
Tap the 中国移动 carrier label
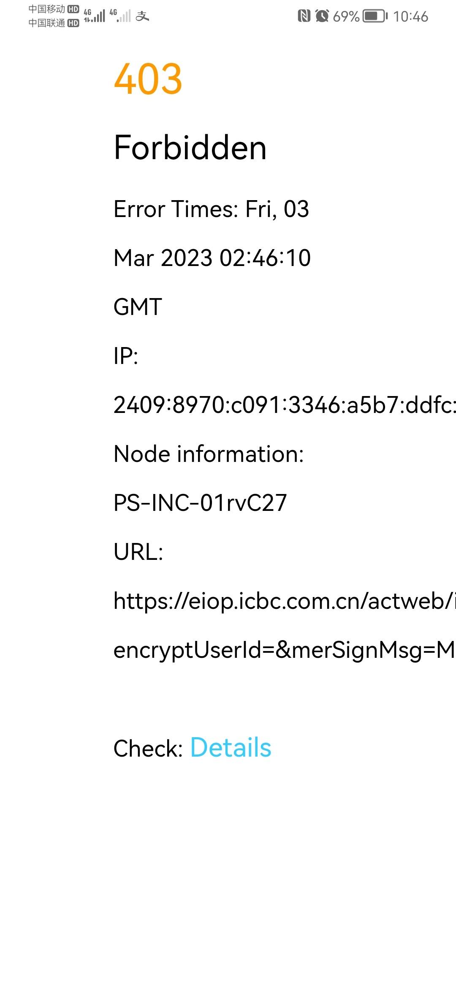tap(47, 9)
